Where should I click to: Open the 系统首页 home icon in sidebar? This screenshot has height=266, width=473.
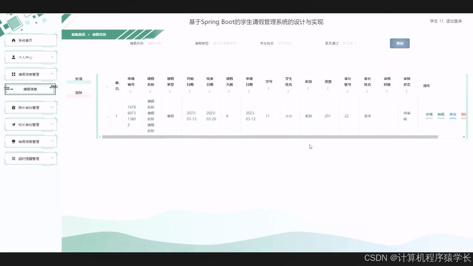click(14, 40)
